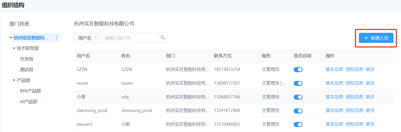
Task: Open the RPA产品部 department
Action: (x=30, y=91)
